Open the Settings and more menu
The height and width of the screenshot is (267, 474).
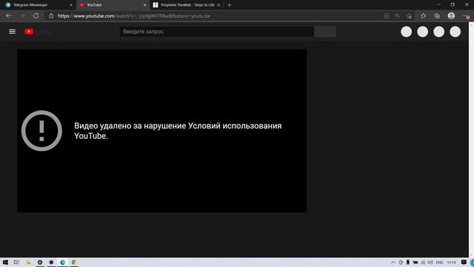[x=466, y=16]
